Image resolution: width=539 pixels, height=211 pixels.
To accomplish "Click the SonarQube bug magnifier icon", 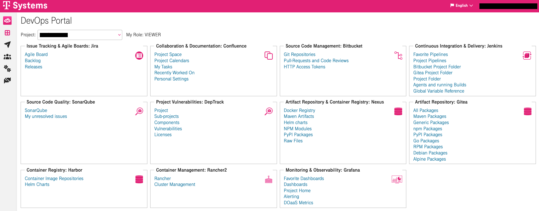I will pos(139,111).
